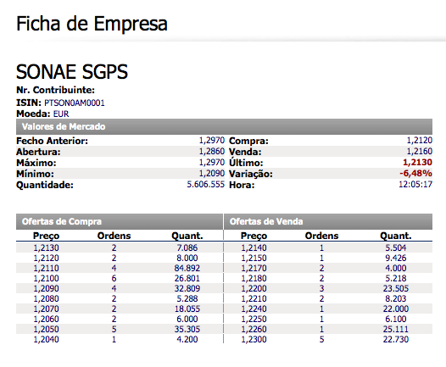446x367 pixels.
Task: Select the Venda value 1,2160
Action: click(420, 151)
